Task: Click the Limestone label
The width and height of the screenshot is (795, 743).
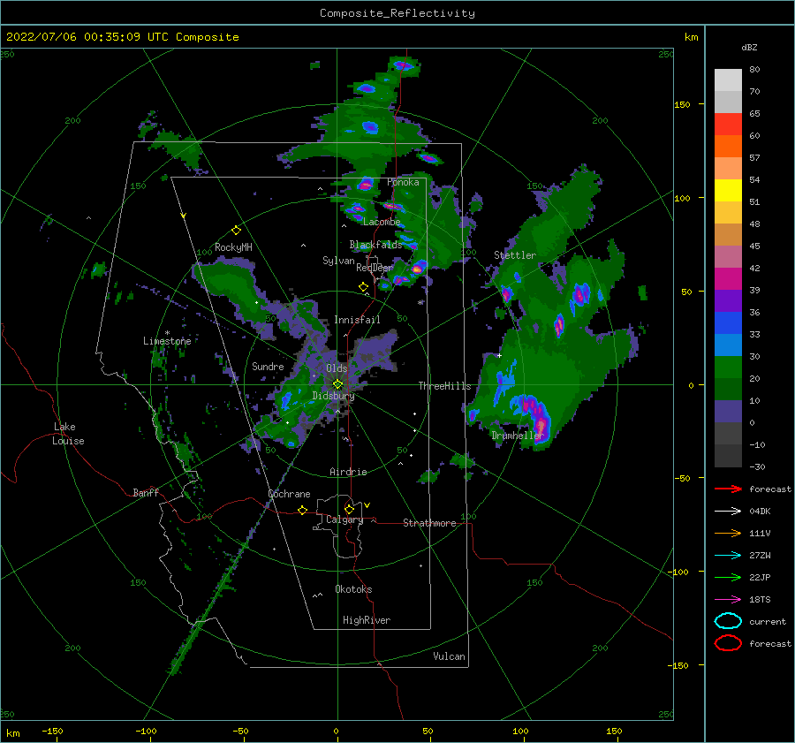Action: pos(167,341)
